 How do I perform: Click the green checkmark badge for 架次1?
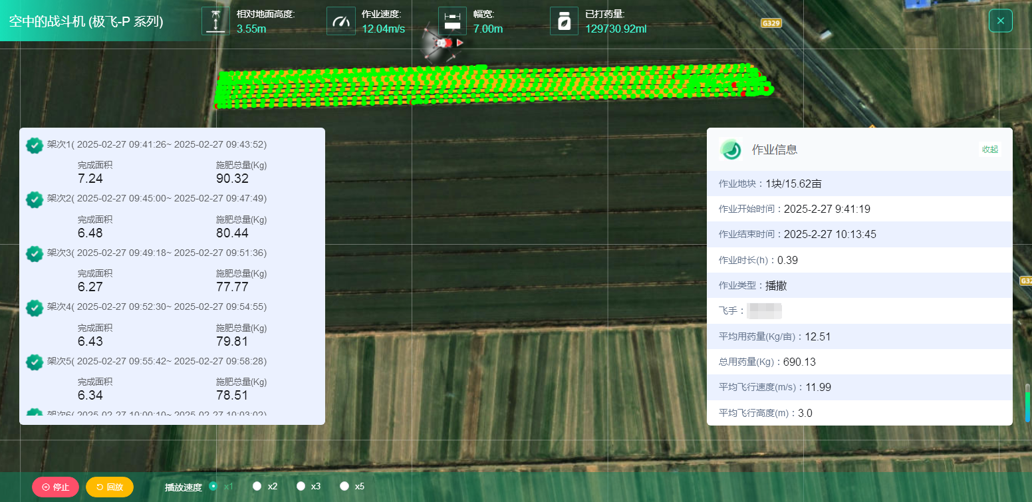[x=35, y=145]
